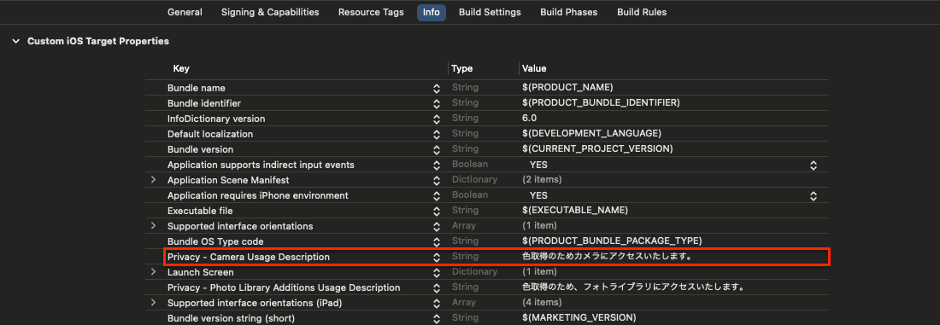Edit the $(PRODUCT_BUNDLE_IDENTIFIER) value

(x=601, y=103)
